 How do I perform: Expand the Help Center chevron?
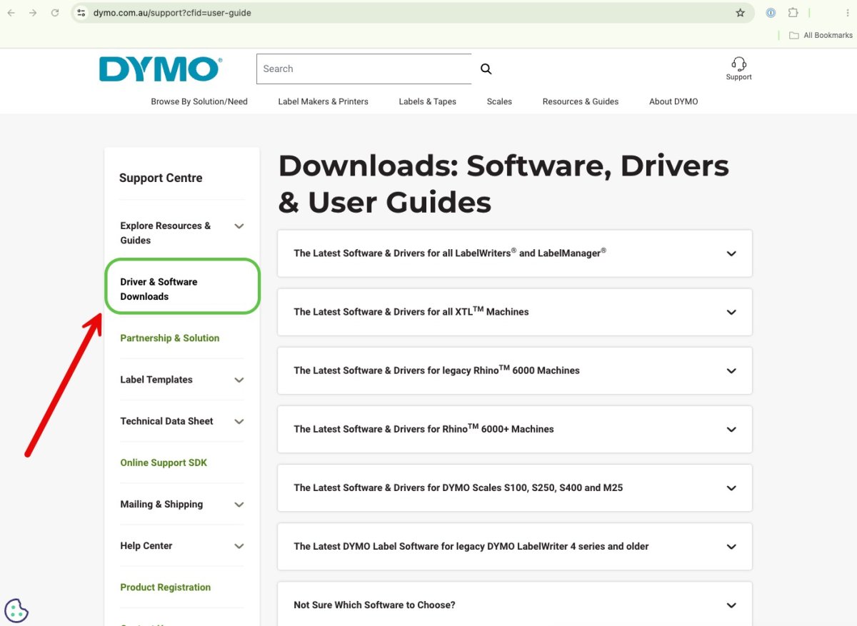pyautogui.click(x=239, y=546)
